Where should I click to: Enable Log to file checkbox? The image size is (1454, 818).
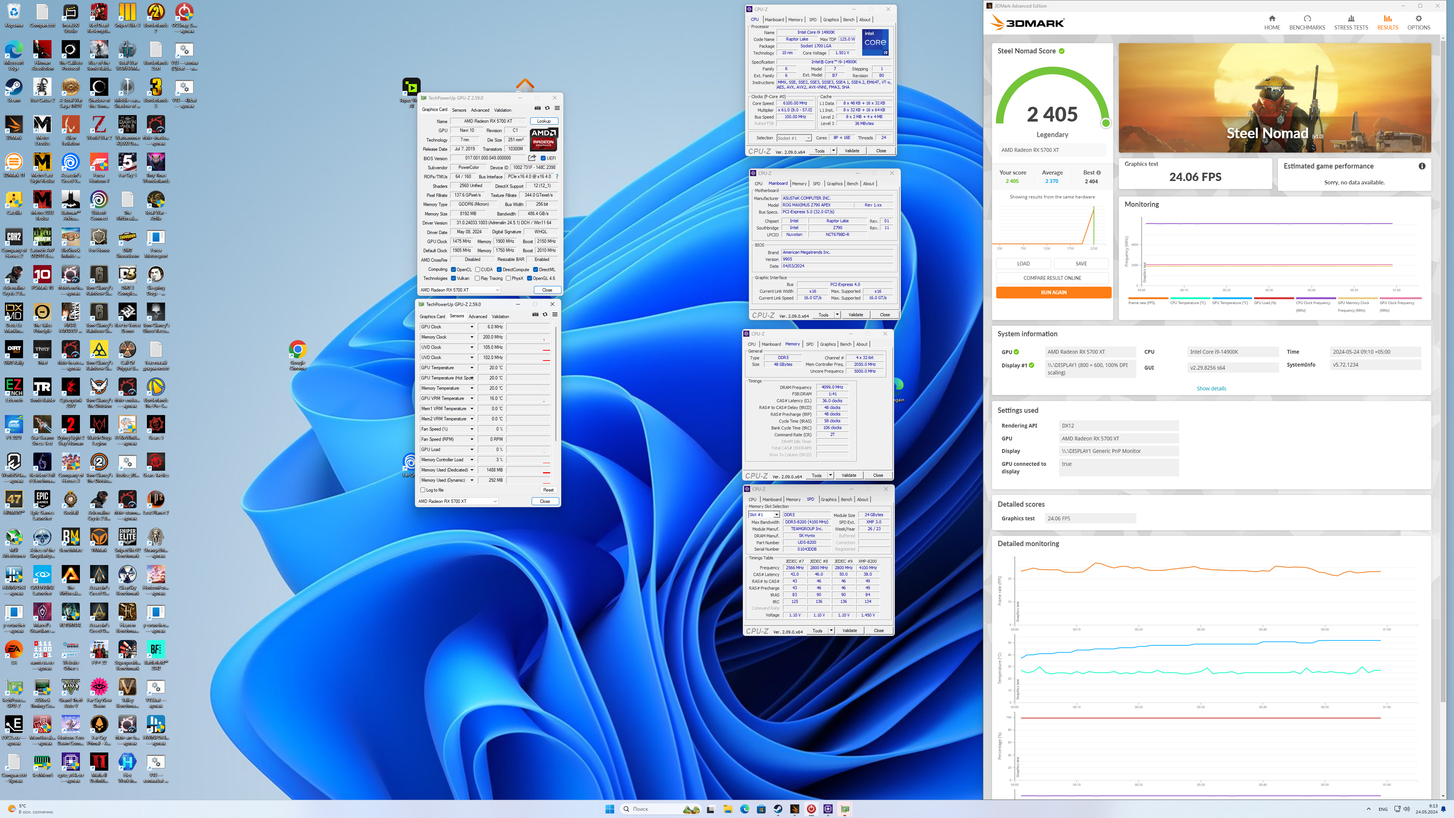tap(423, 490)
